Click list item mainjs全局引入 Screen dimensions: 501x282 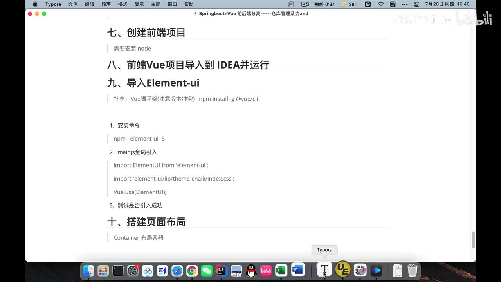tap(137, 152)
